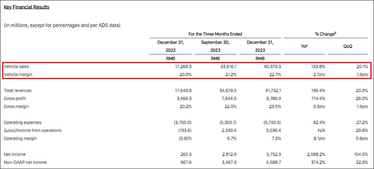Click the Net income row label
The height and width of the screenshot is (169, 374).
click(15, 154)
